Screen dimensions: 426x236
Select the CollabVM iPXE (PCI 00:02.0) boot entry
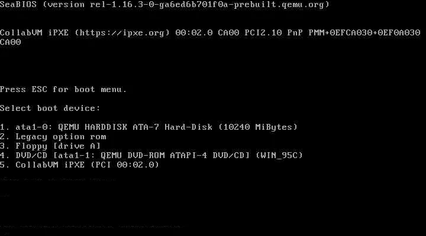click(x=80, y=165)
